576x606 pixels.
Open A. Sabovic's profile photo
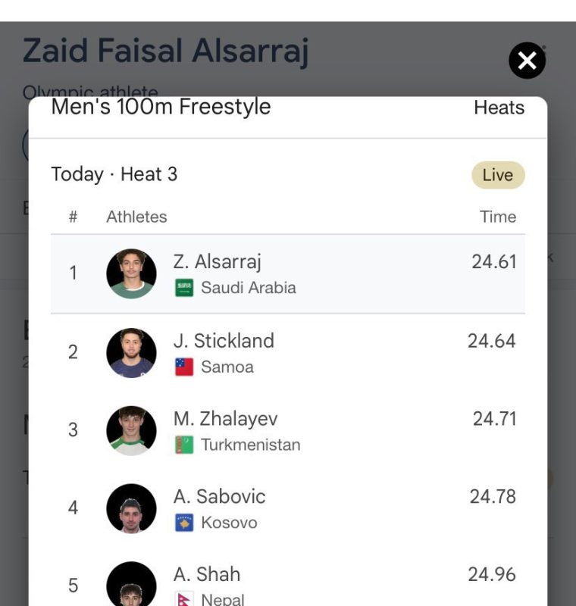[131, 508]
